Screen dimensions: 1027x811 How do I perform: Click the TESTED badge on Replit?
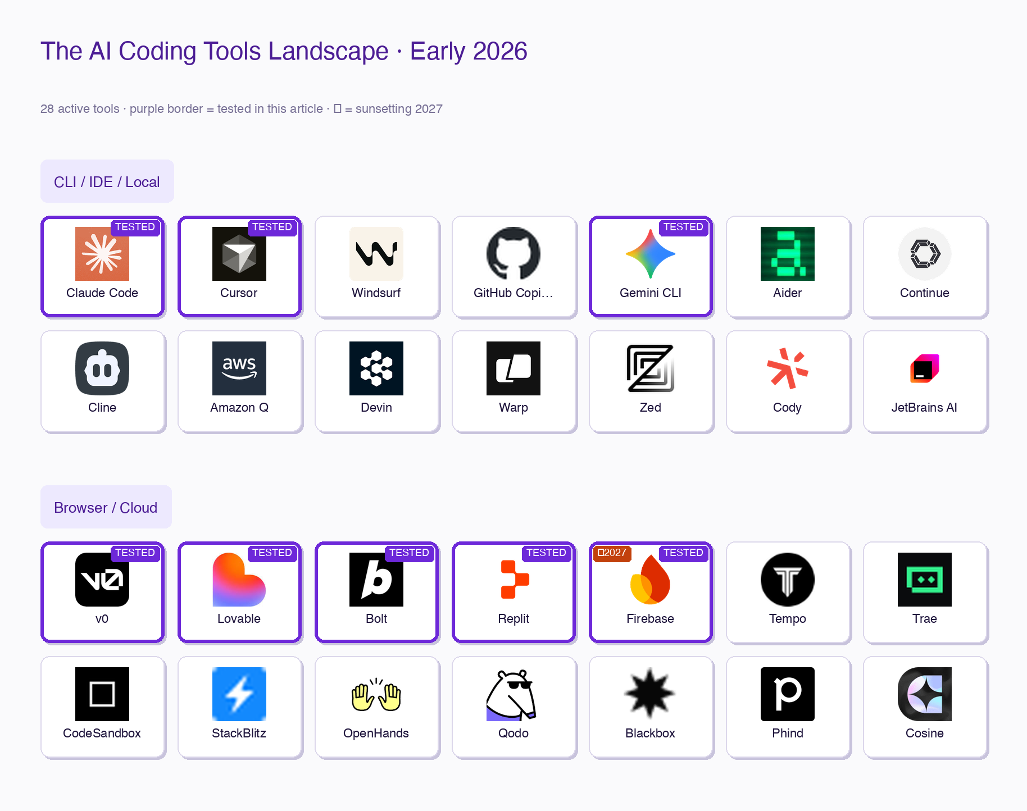pyautogui.click(x=547, y=553)
